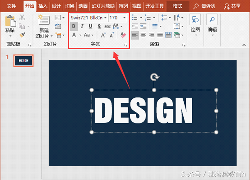250x180 pixels.
Task: Select the Format Painter brush icon
Action: click(22, 35)
